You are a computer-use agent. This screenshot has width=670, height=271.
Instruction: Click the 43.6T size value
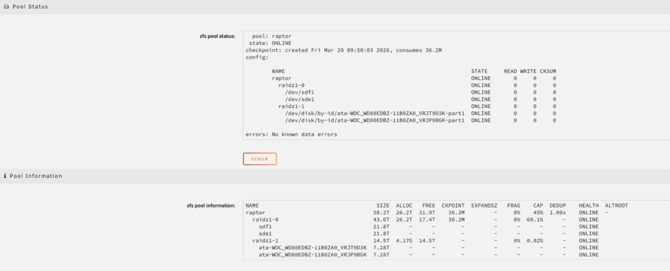pyautogui.click(x=382, y=219)
